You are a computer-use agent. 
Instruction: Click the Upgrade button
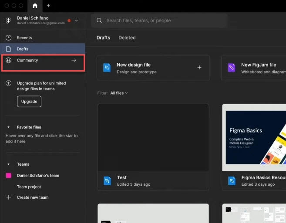click(x=29, y=102)
